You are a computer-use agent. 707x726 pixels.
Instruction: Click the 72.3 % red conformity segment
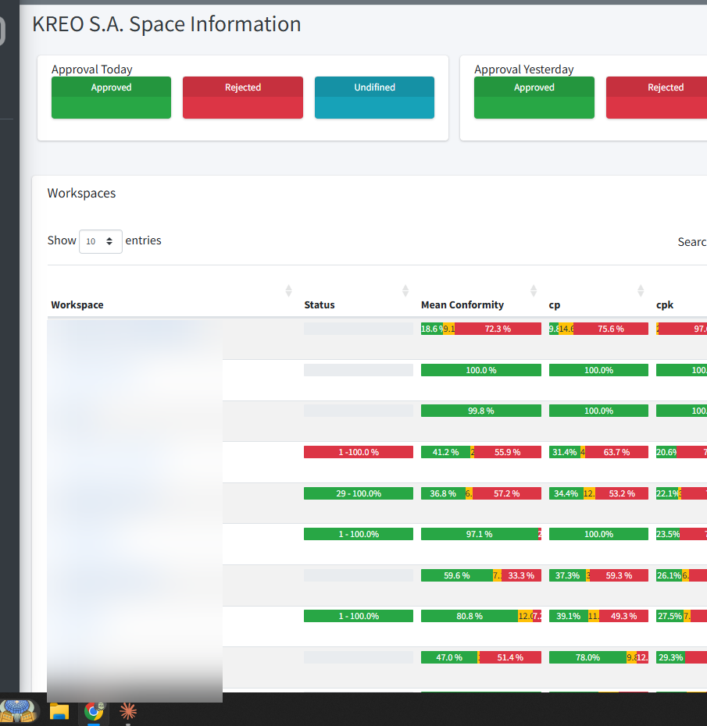pos(498,329)
